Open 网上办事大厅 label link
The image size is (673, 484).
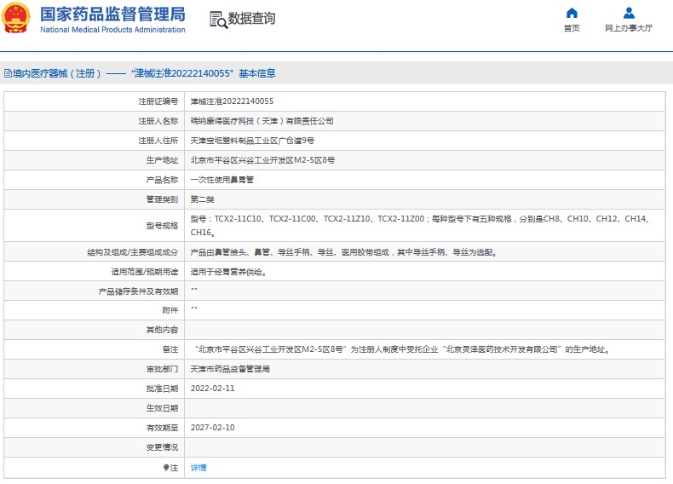click(x=629, y=28)
